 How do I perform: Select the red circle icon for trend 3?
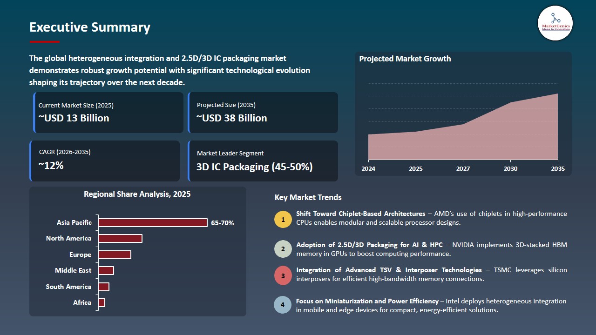click(283, 275)
